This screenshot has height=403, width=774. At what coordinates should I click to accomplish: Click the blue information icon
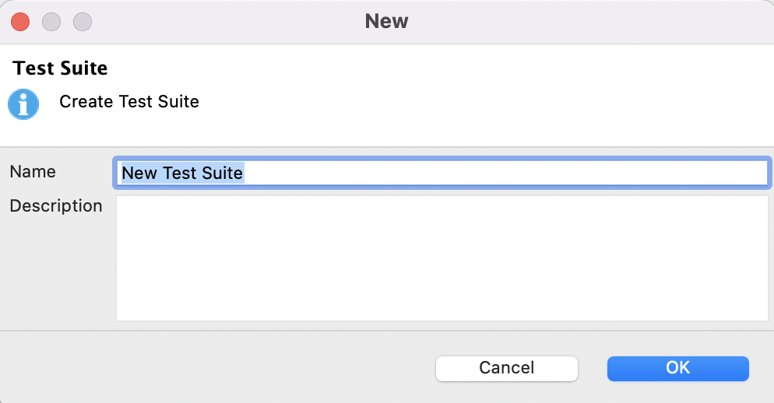click(x=23, y=103)
